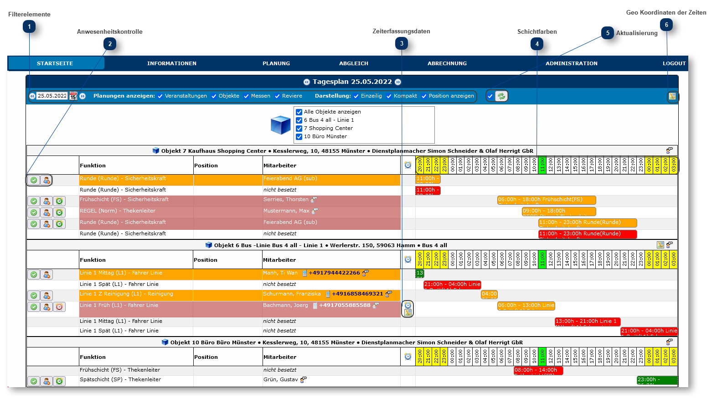Screen dimensions: 722x399
Task: Click phone number +4917944422266
Action: [334, 273]
